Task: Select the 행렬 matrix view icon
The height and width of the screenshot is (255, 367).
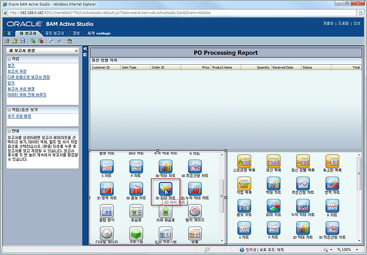Action: (195, 233)
